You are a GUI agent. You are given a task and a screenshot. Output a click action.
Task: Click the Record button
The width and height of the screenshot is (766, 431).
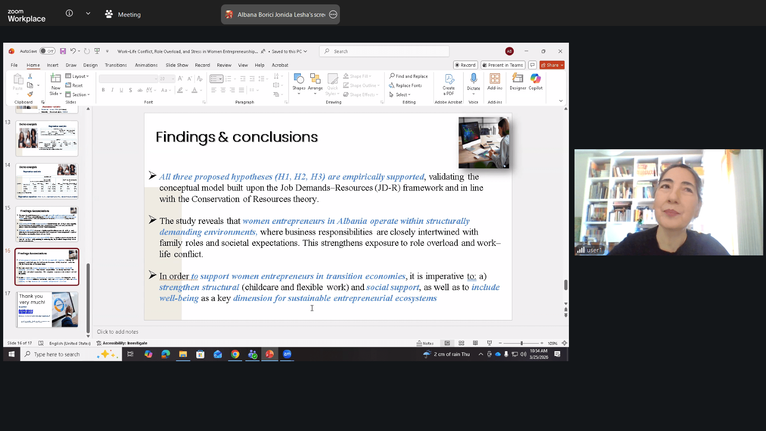tap(466, 65)
